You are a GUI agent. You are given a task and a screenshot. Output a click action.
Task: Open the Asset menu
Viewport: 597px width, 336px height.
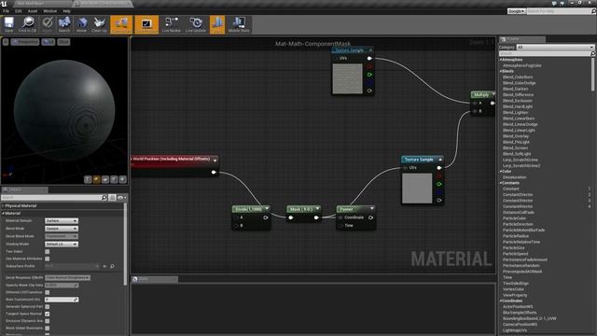(x=33, y=11)
